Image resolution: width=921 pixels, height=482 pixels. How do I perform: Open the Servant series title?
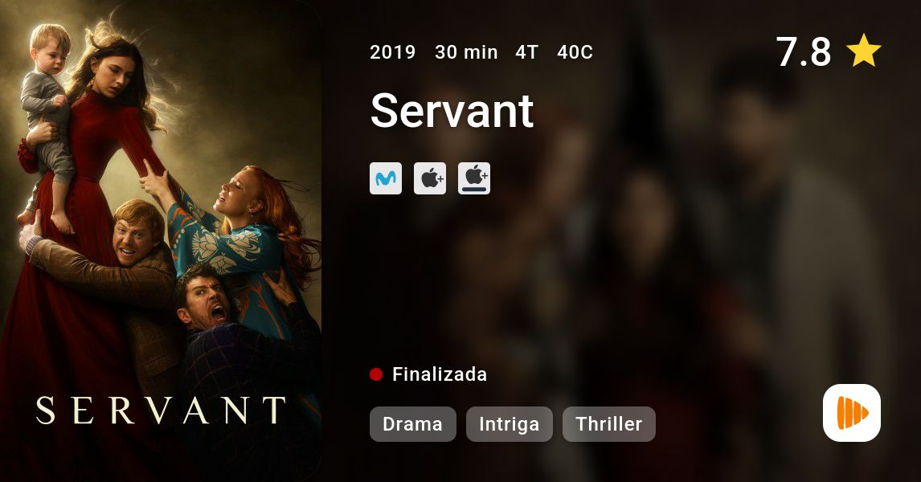pos(452,110)
